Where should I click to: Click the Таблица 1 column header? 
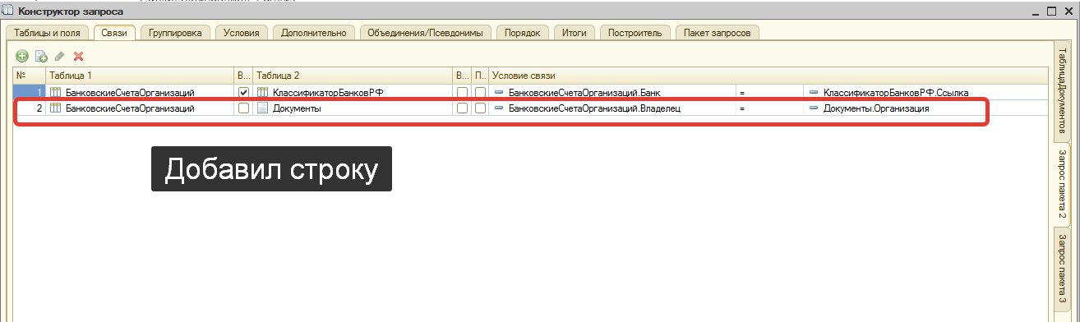(141, 76)
